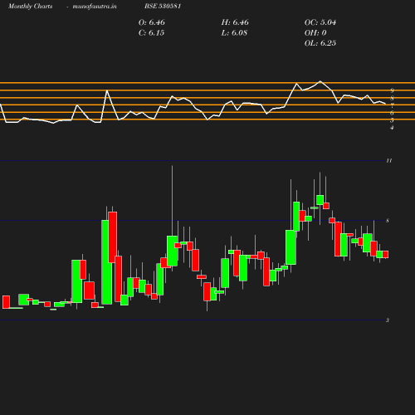Viewport: 415px width, 415px height.
Task: Click the tallest green candle near label 8
Action: coord(107,262)
